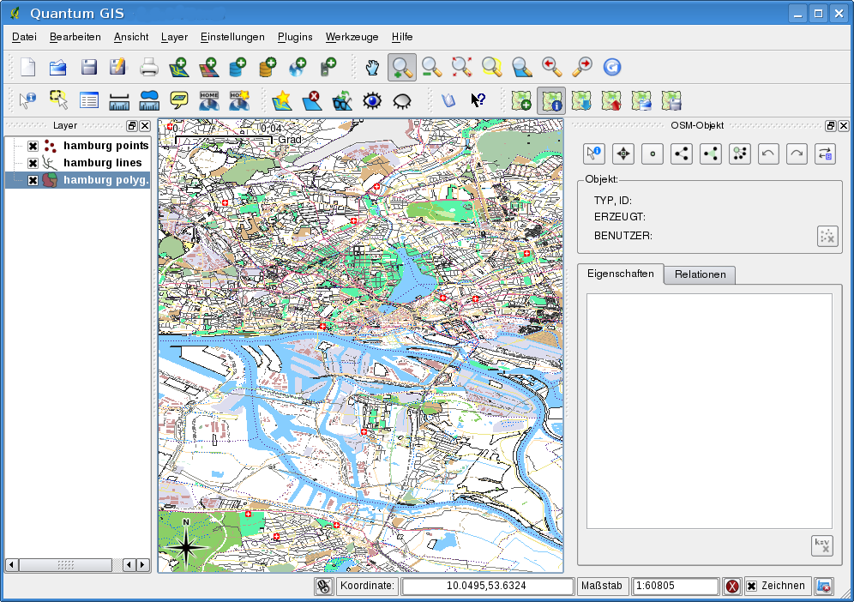Choose the Select Features tool

[58, 100]
